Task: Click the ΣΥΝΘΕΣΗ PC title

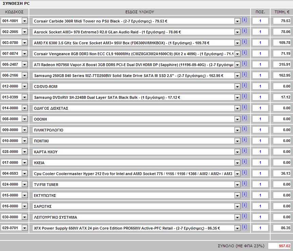Action: click(x=16, y=3)
